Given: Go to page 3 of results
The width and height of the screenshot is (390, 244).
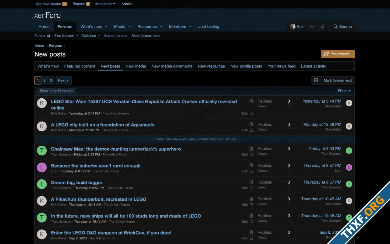Looking at the screenshot, I should [x=51, y=80].
